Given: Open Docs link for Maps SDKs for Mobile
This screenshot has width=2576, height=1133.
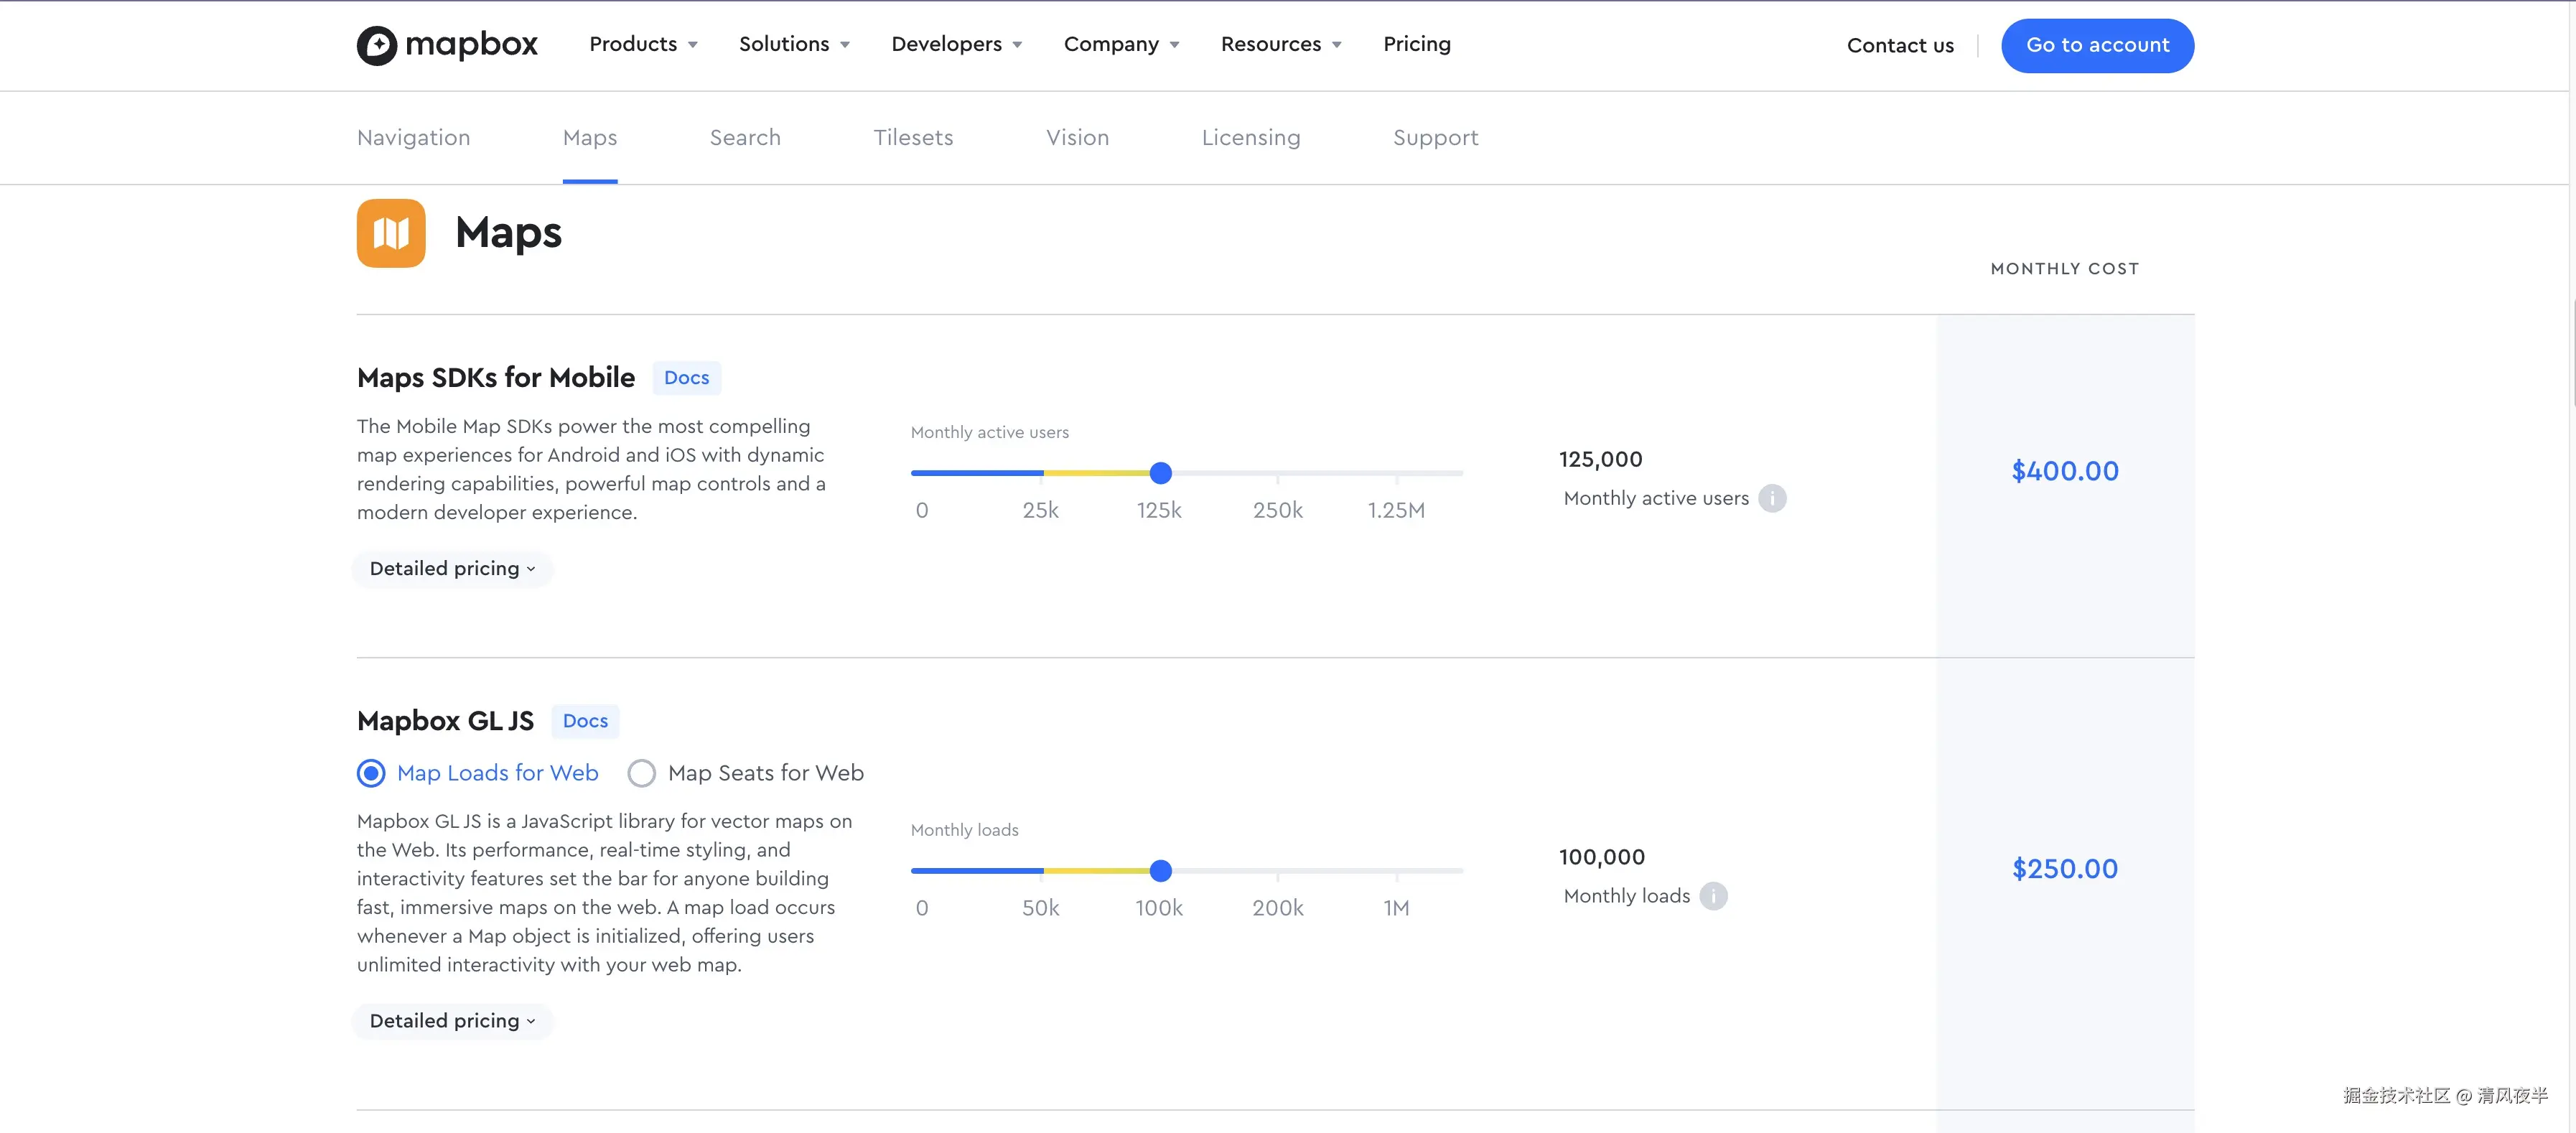Looking at the screenshot, I should (x=686, y=378).
